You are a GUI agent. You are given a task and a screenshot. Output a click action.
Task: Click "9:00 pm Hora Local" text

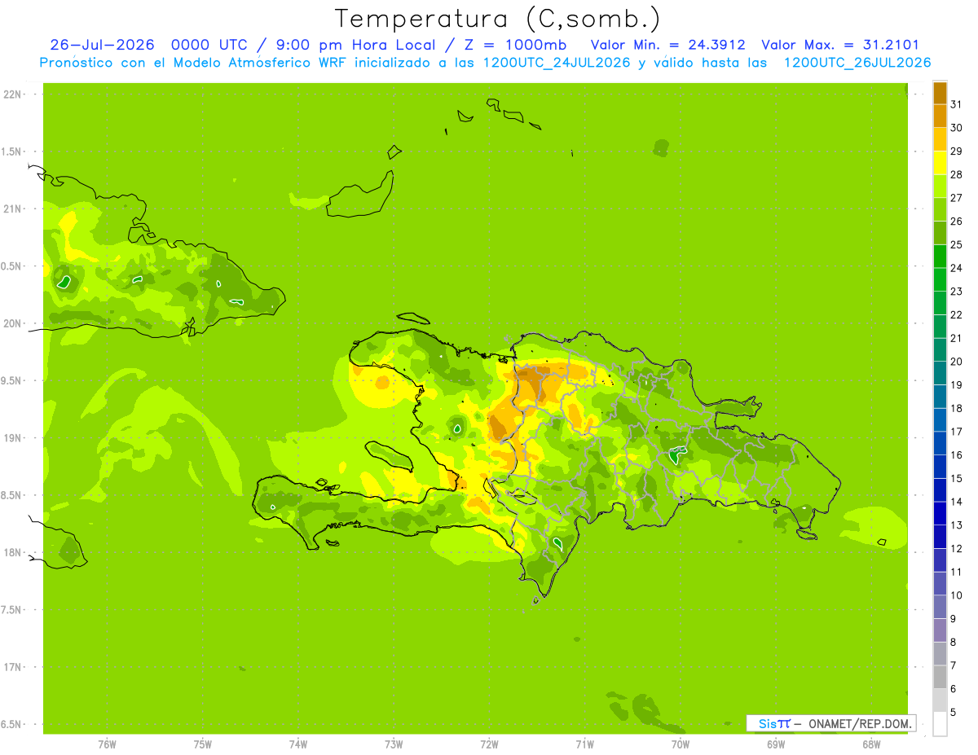(x=355, y=45)
